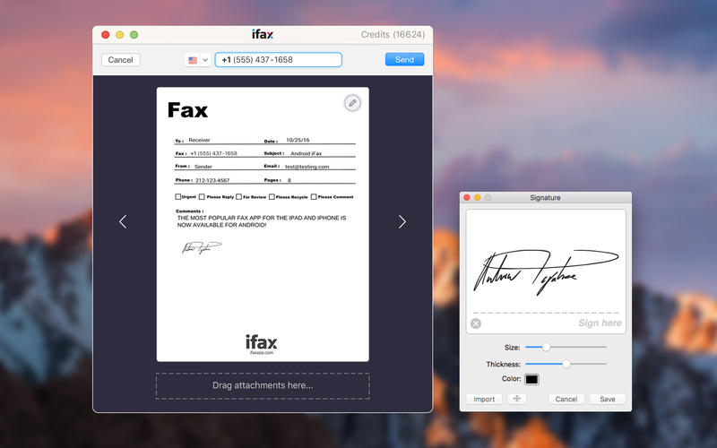Click the Sign here label
Viewport: 717px width, 448px height.
point(600,323)
